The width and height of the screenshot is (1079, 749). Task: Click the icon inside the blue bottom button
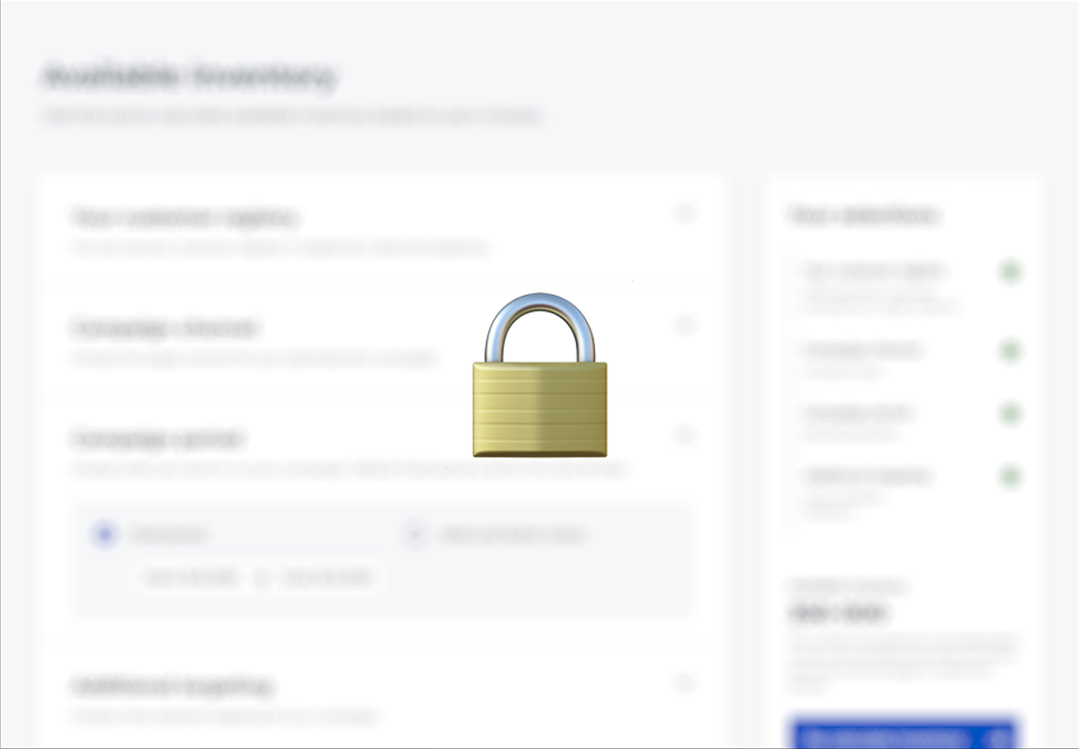997,738
